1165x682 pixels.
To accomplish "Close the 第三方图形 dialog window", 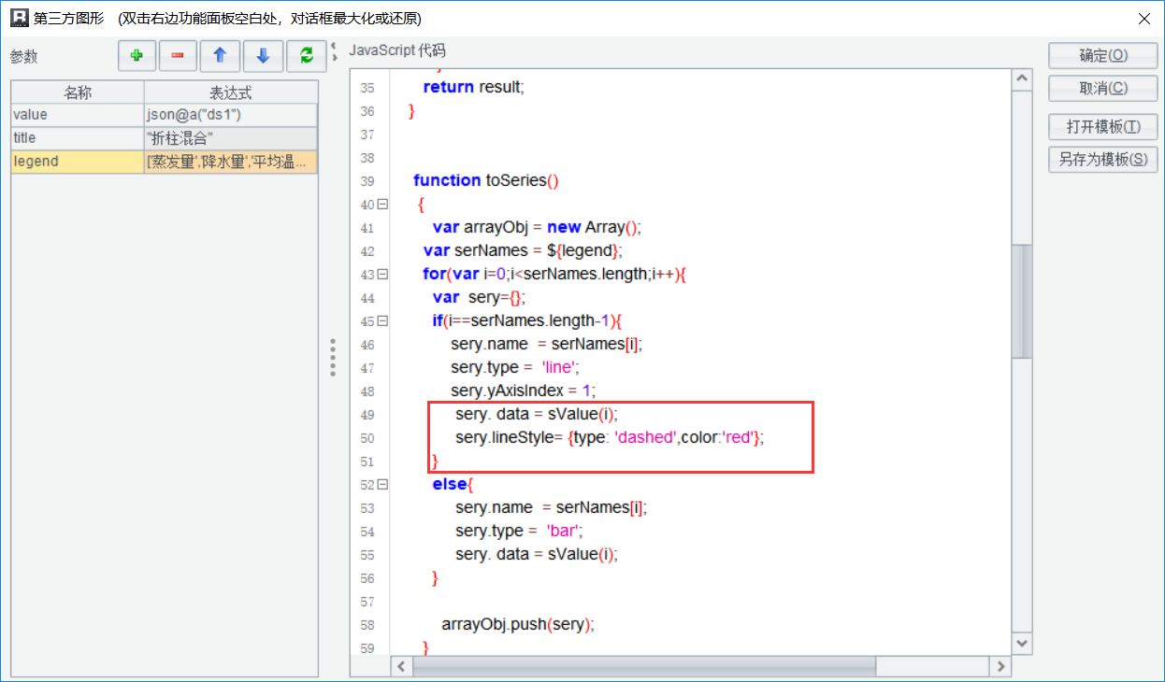I will coord(1143,18).
